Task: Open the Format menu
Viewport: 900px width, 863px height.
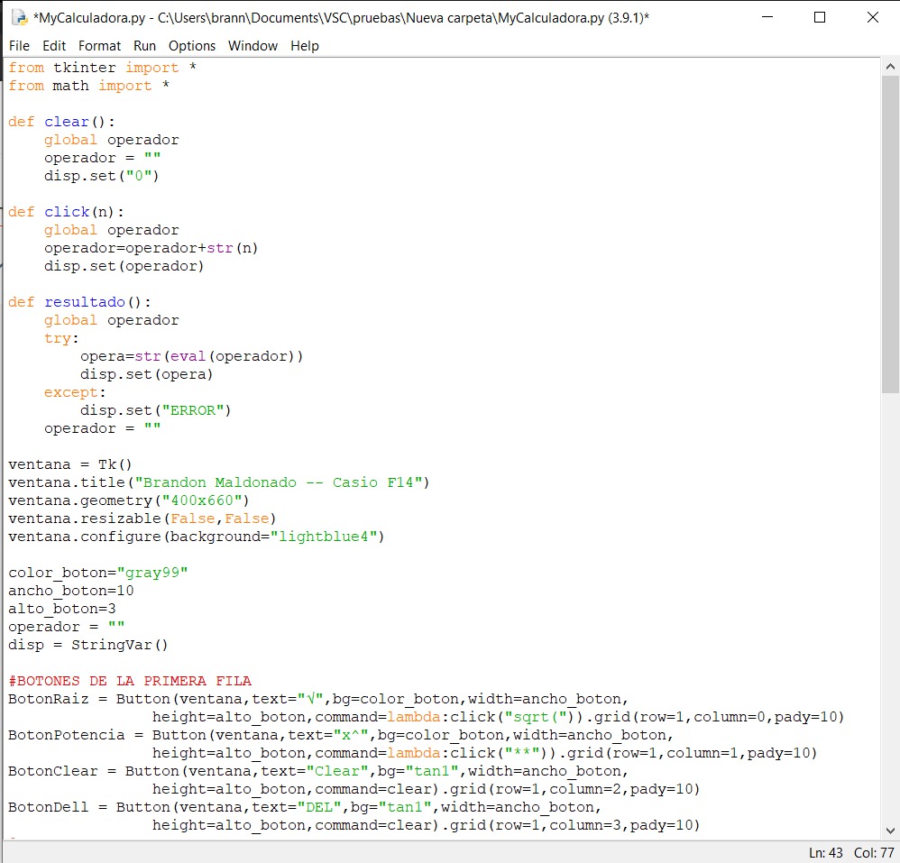Action: [99, 45]
